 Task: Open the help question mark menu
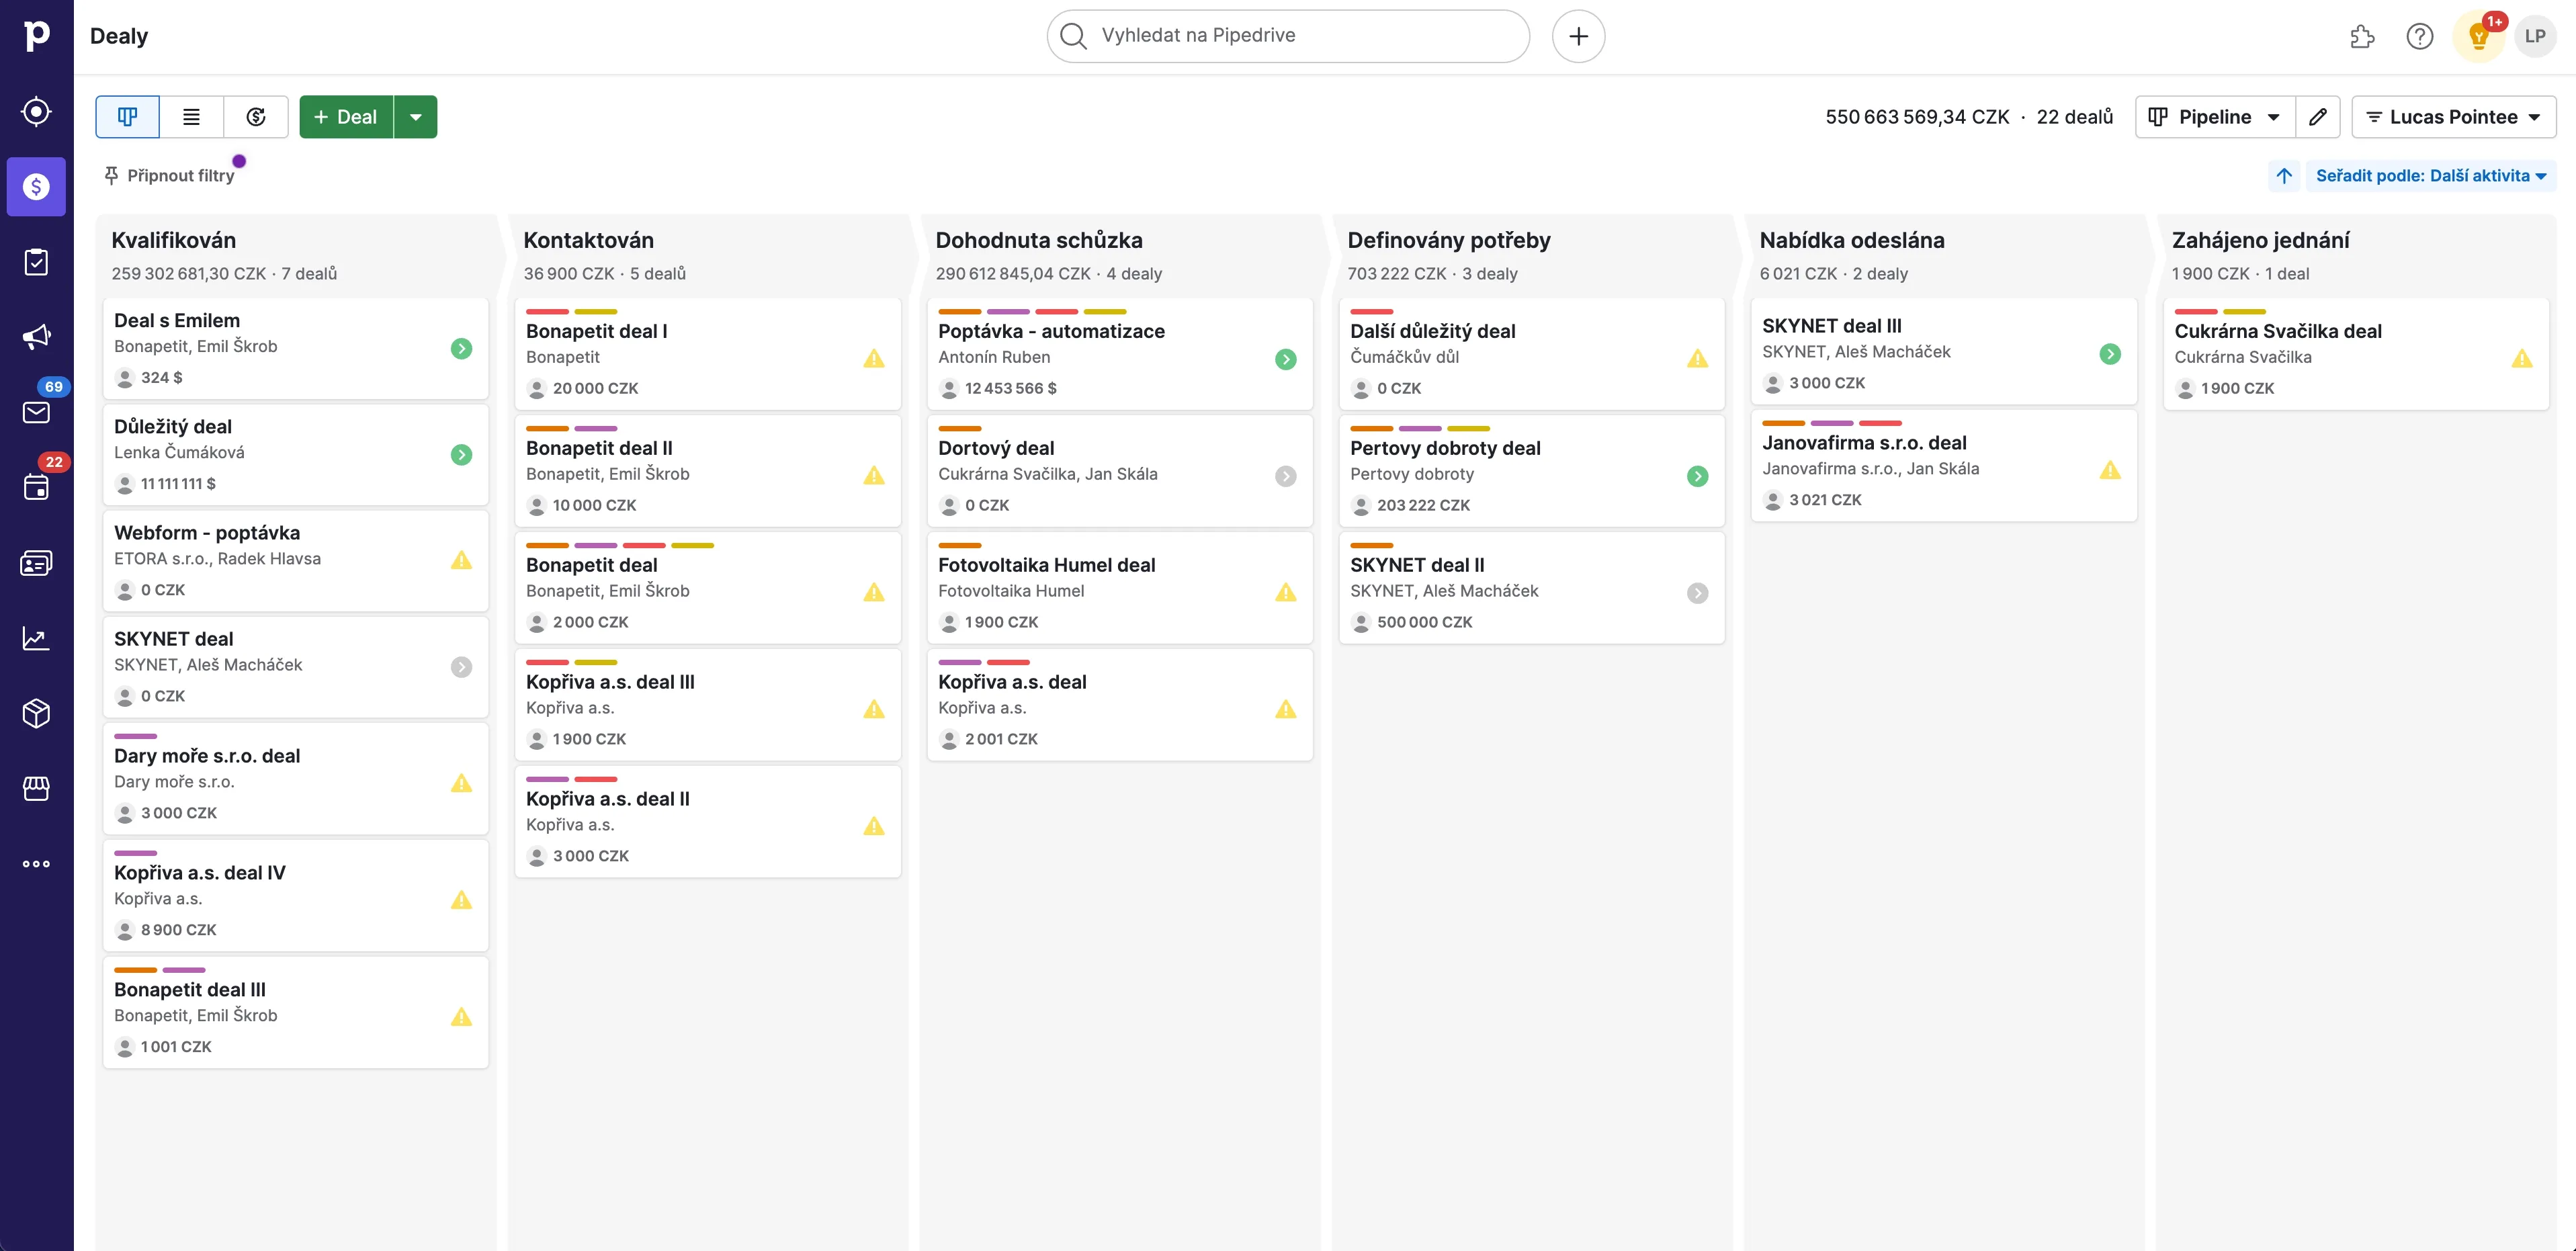tap(2420, 36)
